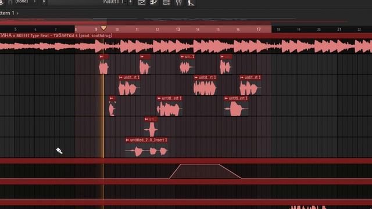Select the 'Type Beat' audio clip title bar

pos(186,36)
